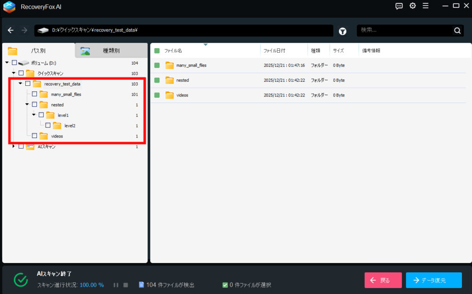Check the many_small_files tree checkbox
The height and width of the screenshot is (294, 472).
[35, 94]
